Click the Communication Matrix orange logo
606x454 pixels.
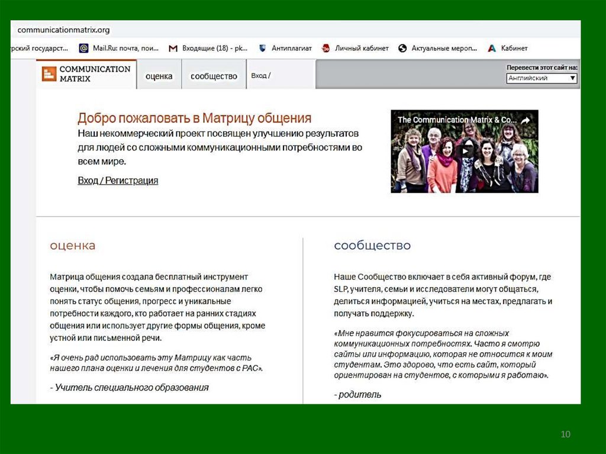coord(49,74)
